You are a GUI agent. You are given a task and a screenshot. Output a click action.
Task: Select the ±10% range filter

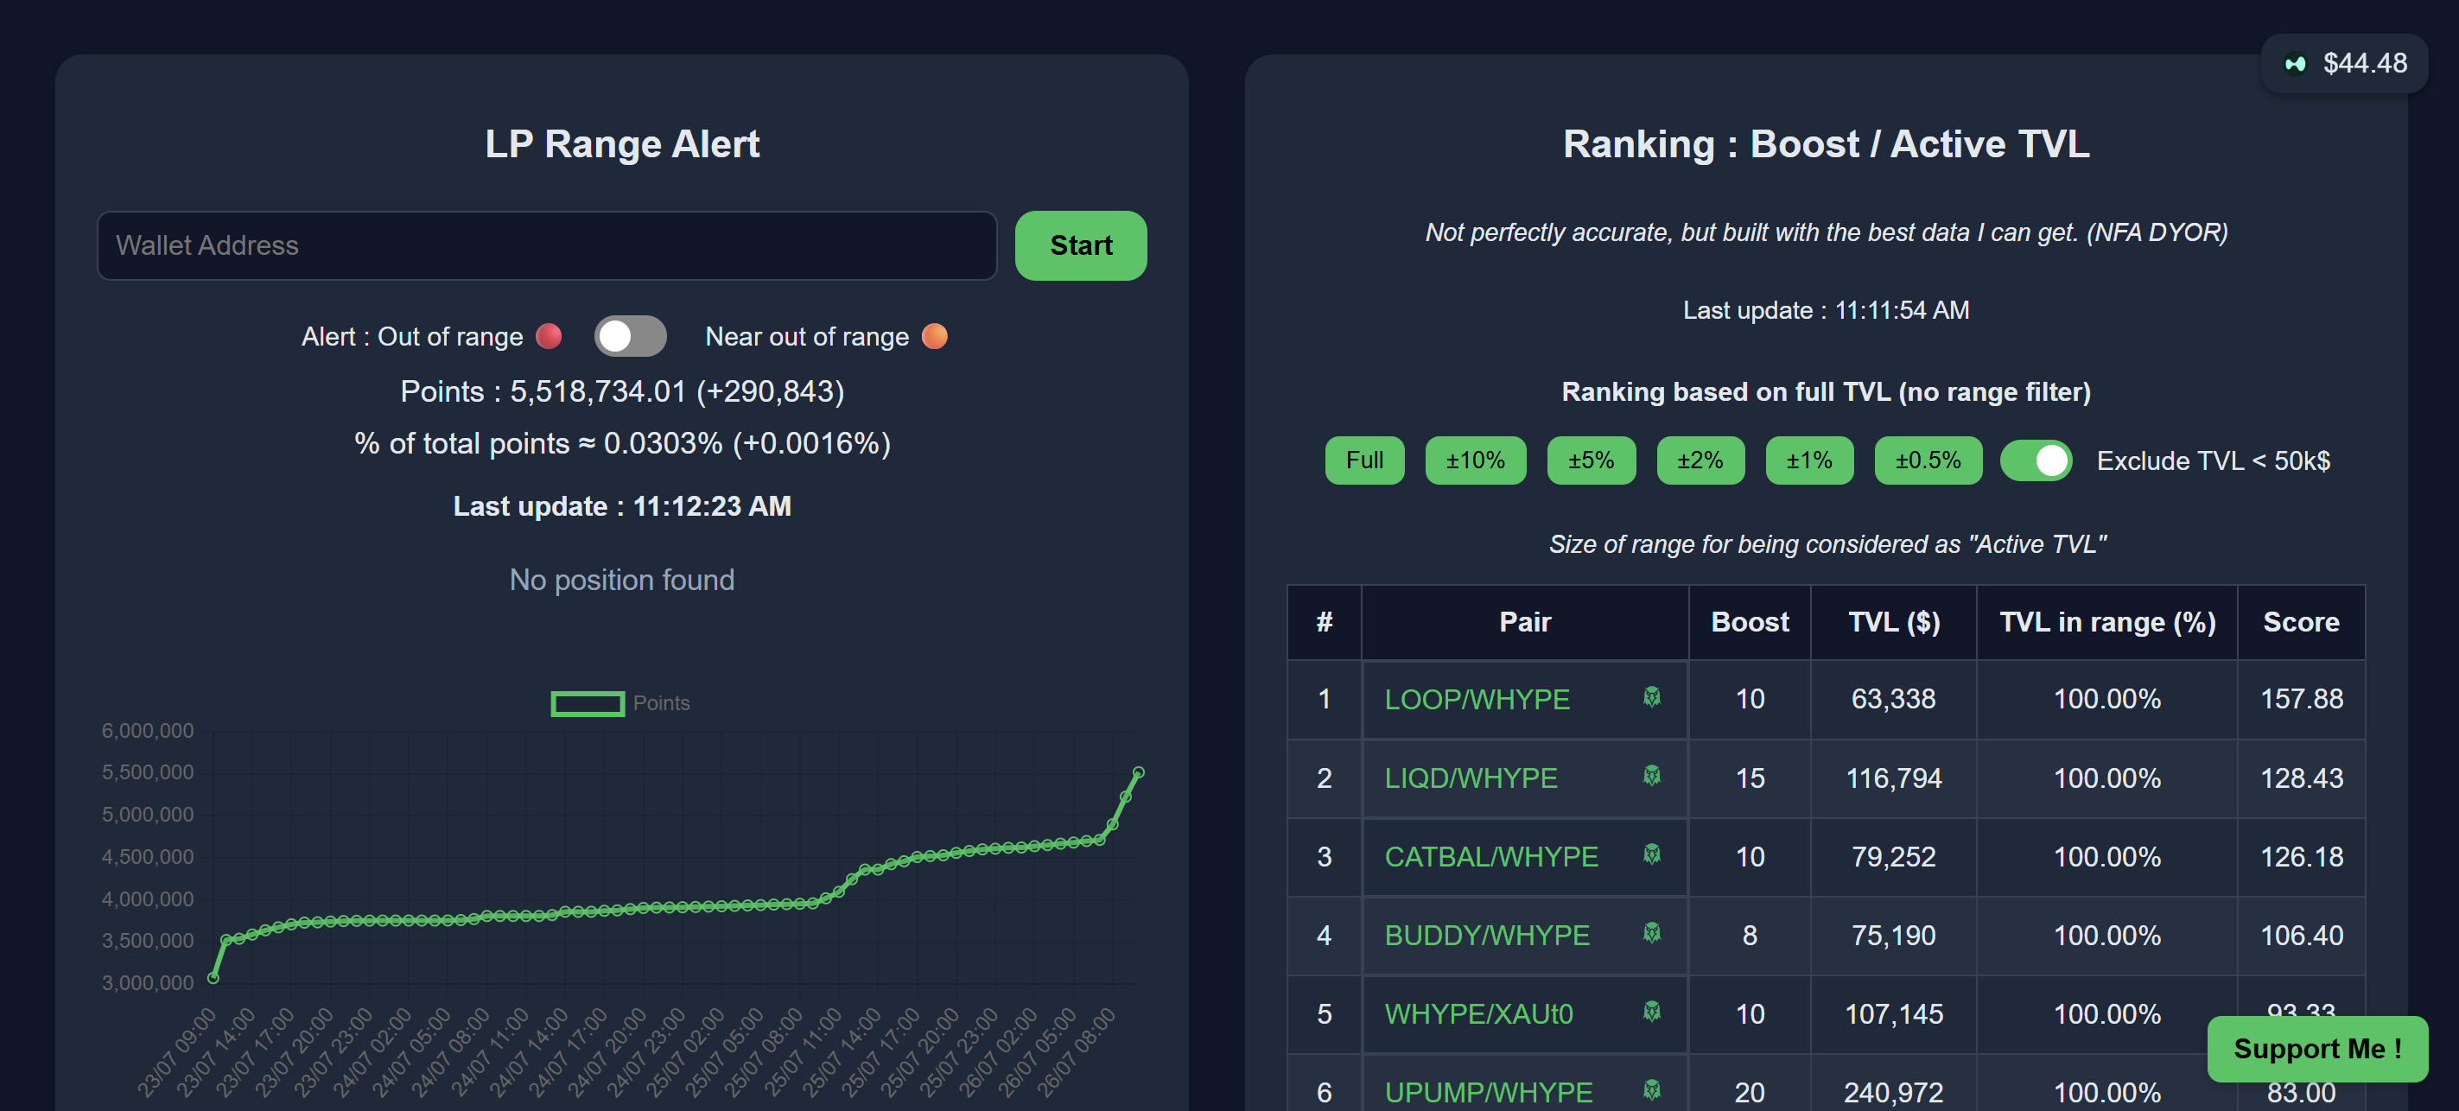pos(1474,461)
